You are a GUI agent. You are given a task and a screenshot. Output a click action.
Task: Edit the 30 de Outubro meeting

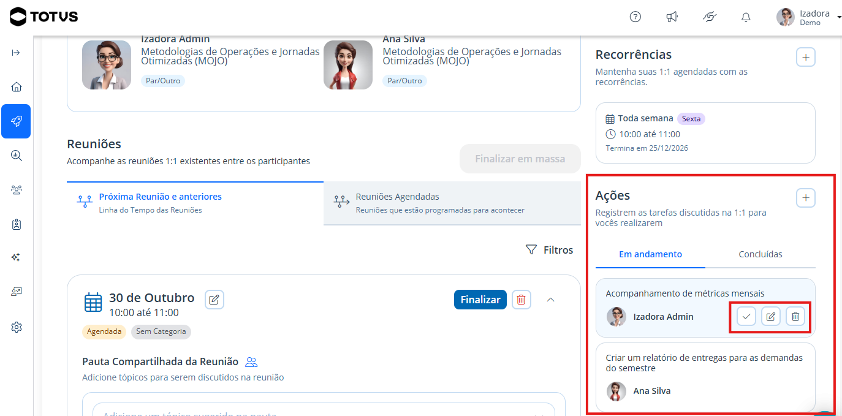[x=214, y=300]
